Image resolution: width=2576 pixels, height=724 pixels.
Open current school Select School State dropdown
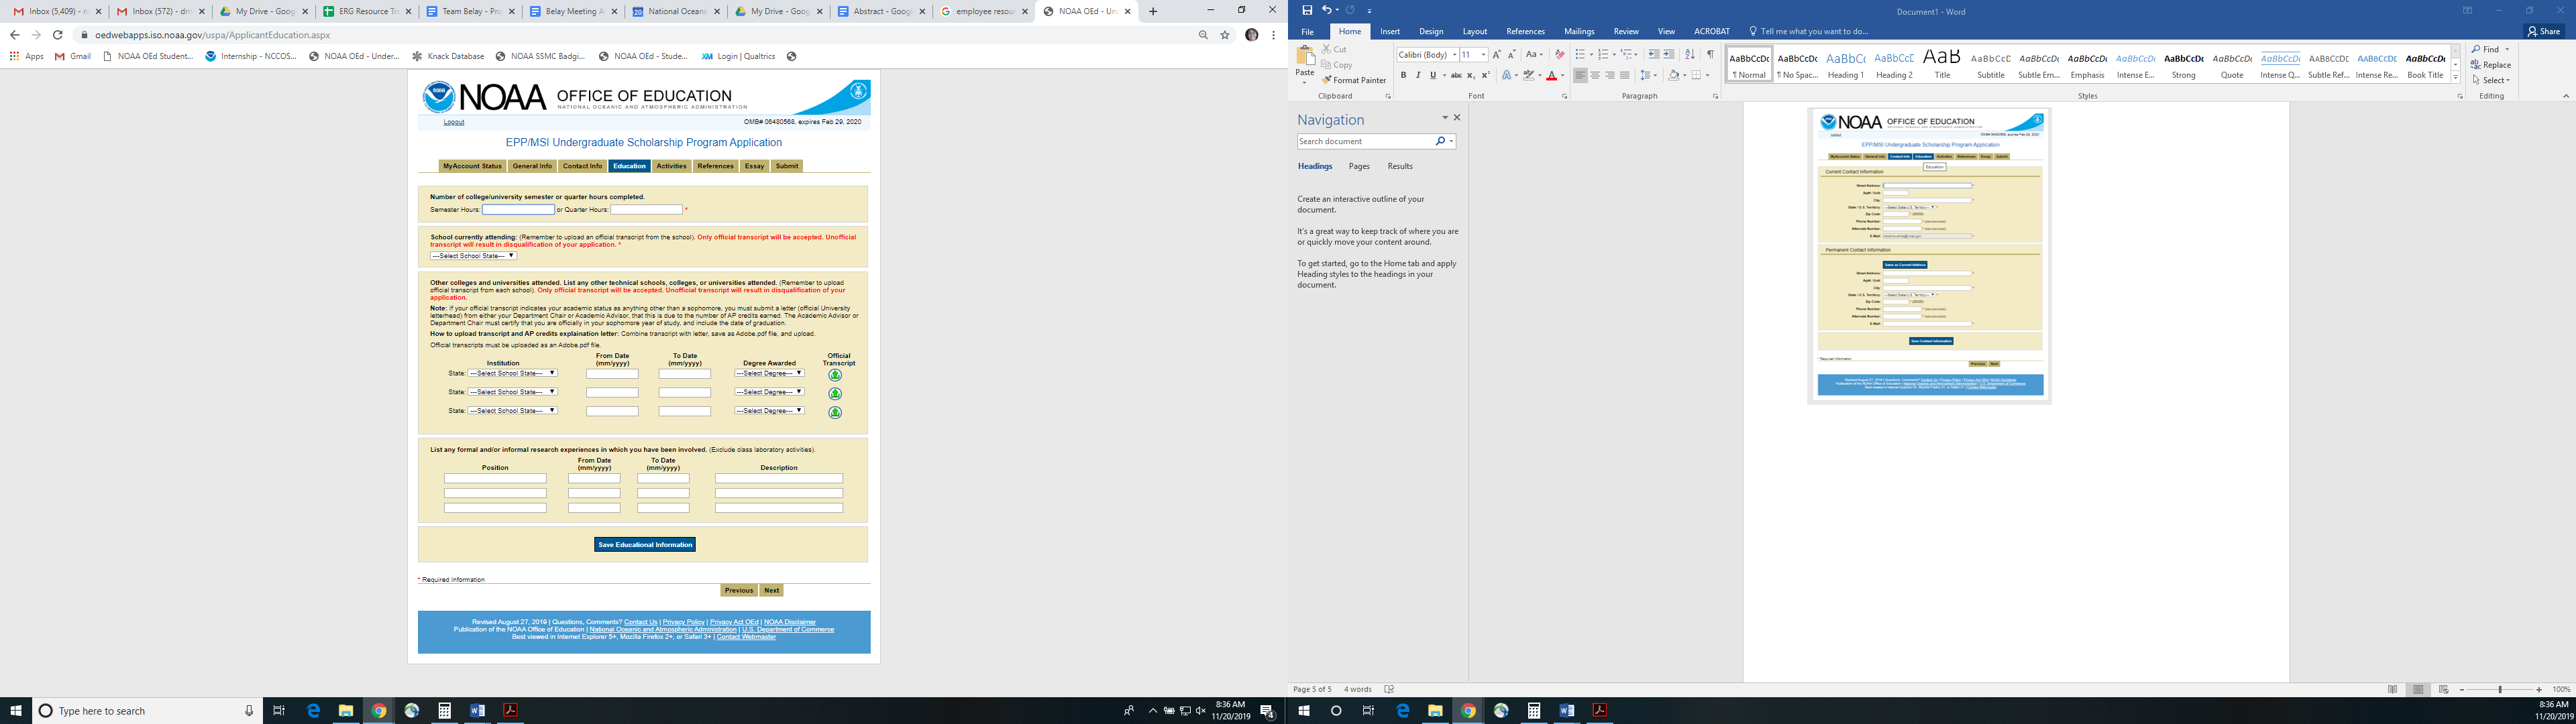click(473, 256)
